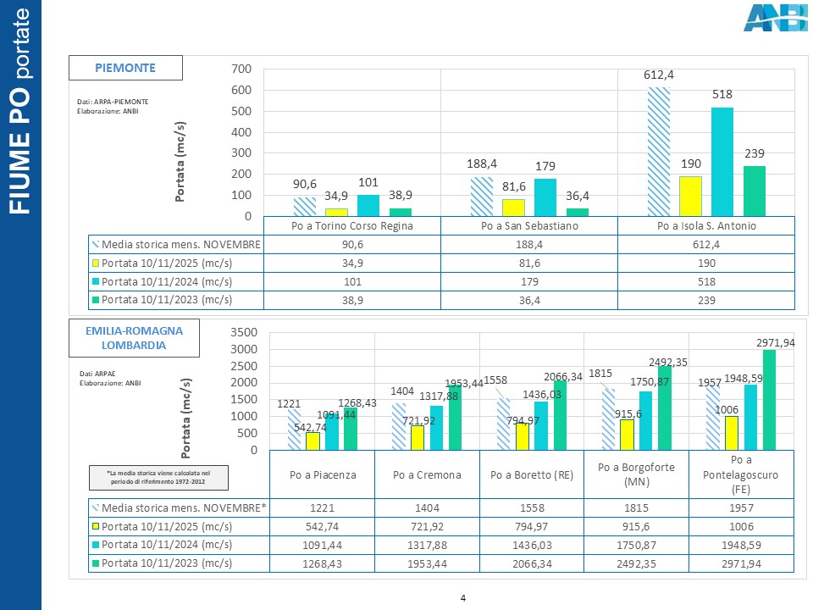Select the Po a Torino Corso Regina column header
This screenshot has height=610, width=813.
[352, 226]
